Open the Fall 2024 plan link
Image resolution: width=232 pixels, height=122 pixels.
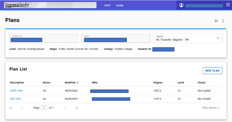(x=15, y=99)
